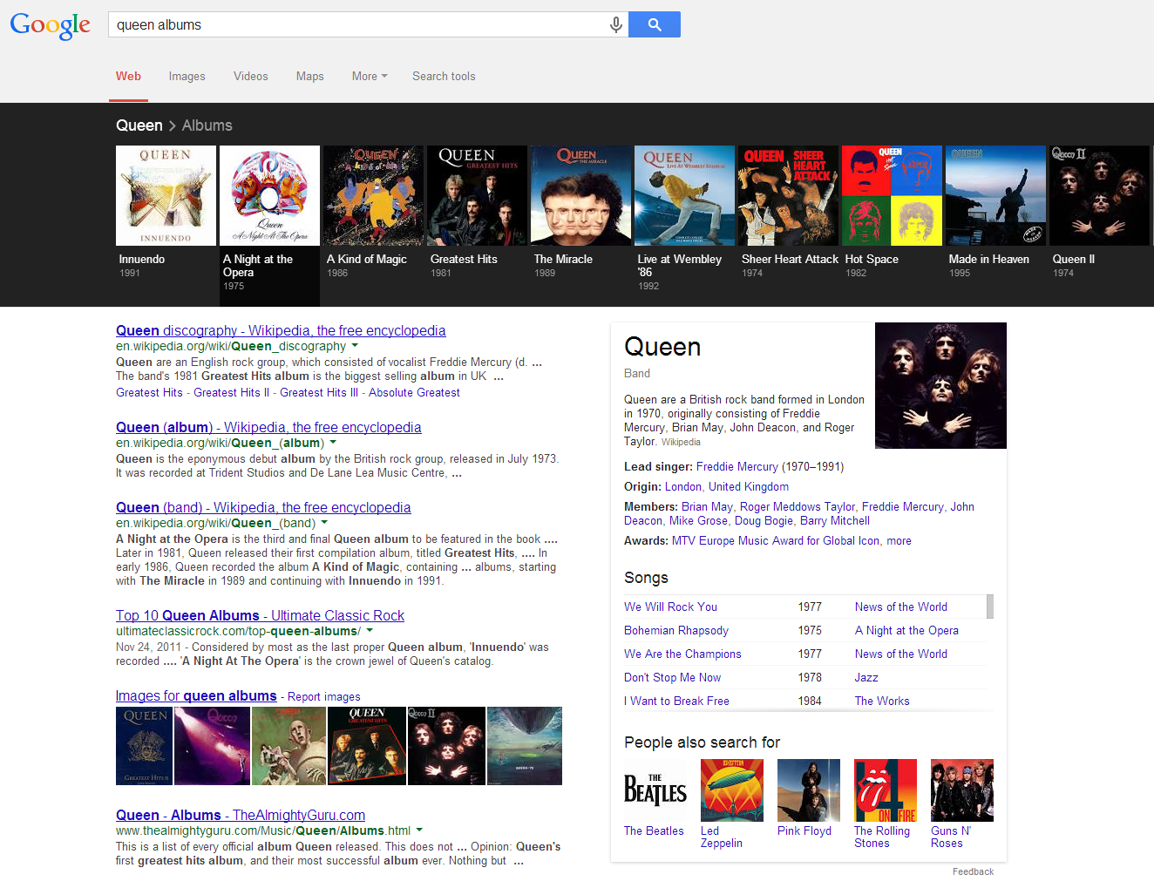This screenshot has height=888, width=1154.
Task: Open Greatest Hits 1981 album cover
Action: (477, 195)
